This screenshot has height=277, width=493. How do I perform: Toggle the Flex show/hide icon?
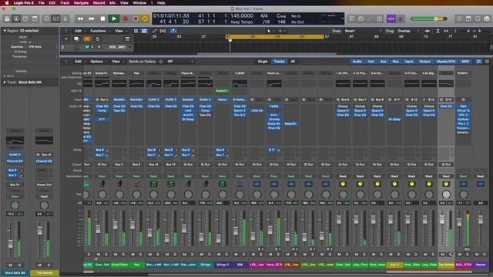[x=163, y=31]
